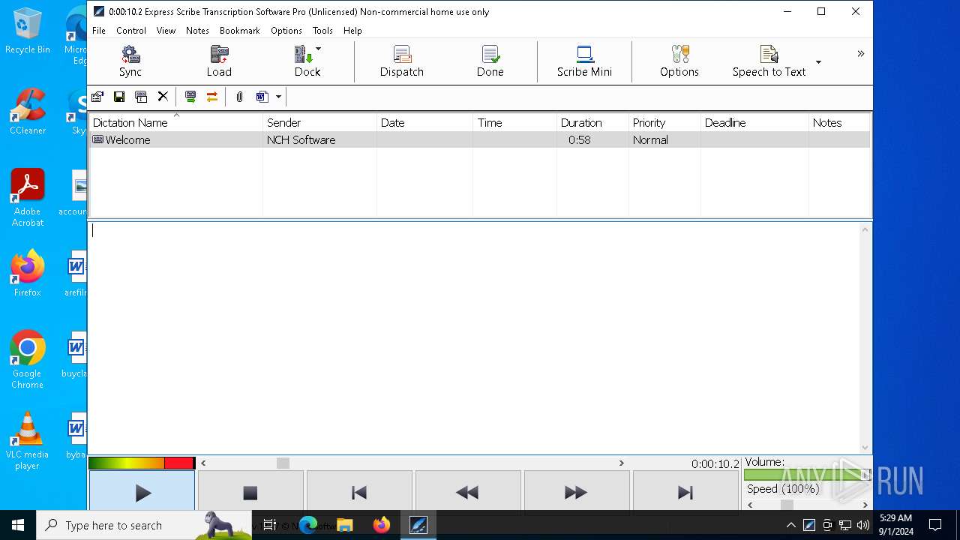
Task: Open the Control menu
Action: pyautogui.click(x=131, y=31)
